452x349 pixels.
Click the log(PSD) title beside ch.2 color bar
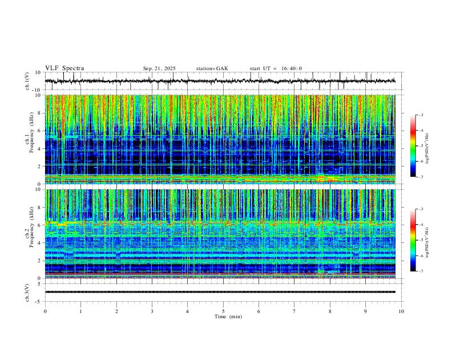point(427,242)
